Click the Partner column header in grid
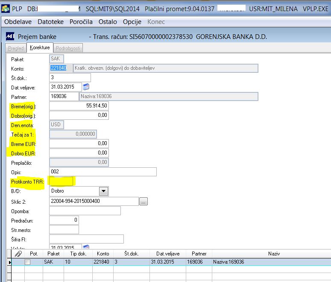The image size is (331, 282). coord(199,253)
